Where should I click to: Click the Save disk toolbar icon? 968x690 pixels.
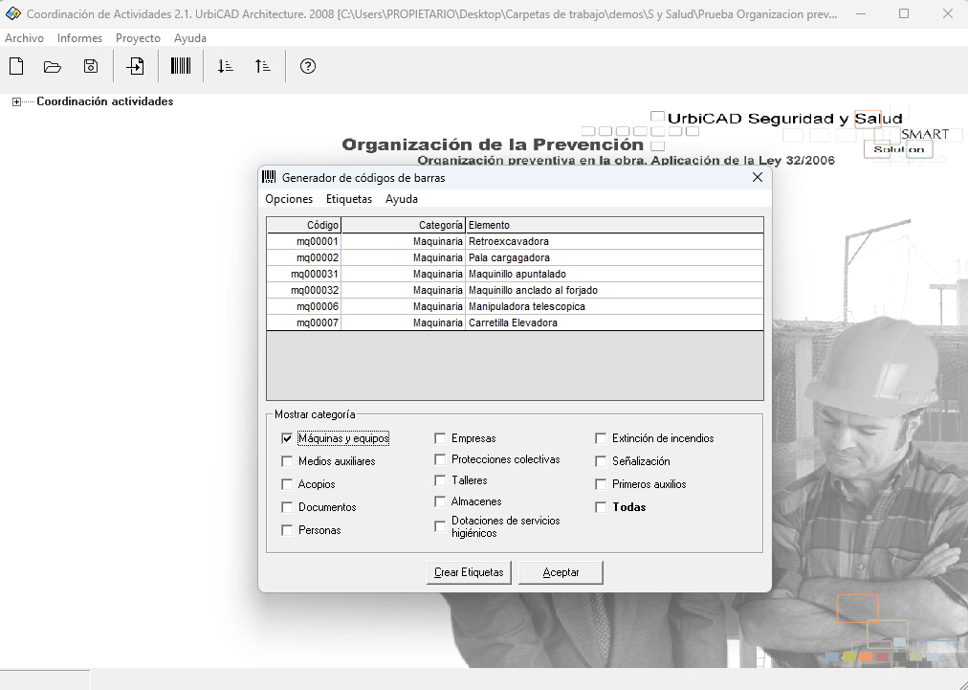91,66
